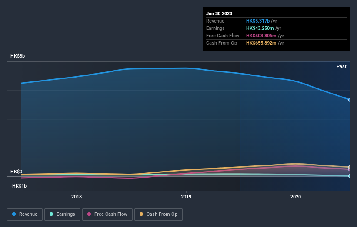Select the Earnings data point at chart end
This screenshot has height=227, width=357.
pos(349,176)
